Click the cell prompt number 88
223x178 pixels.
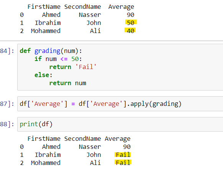point(7,124)
